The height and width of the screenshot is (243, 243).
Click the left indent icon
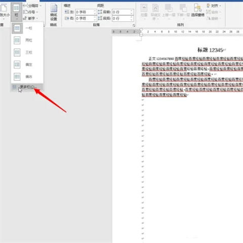point(67,12)
